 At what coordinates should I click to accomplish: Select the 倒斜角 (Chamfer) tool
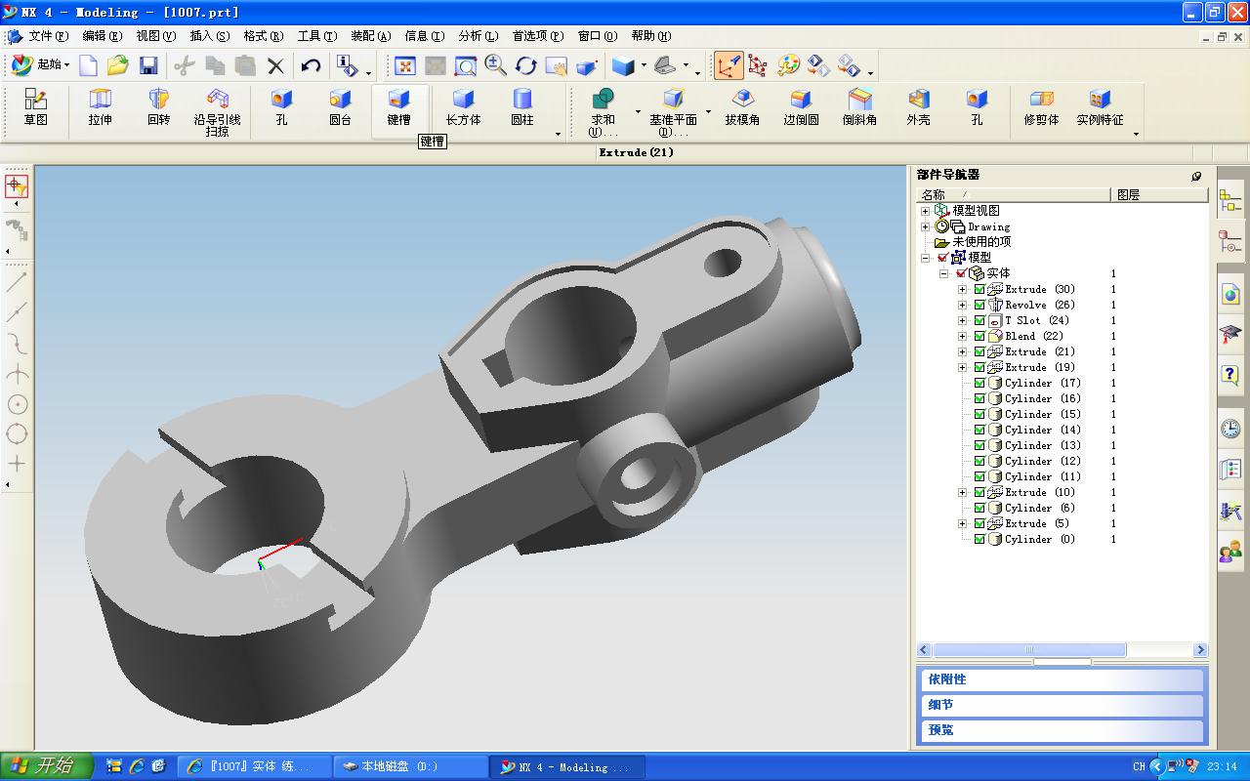tap(859, 107)
